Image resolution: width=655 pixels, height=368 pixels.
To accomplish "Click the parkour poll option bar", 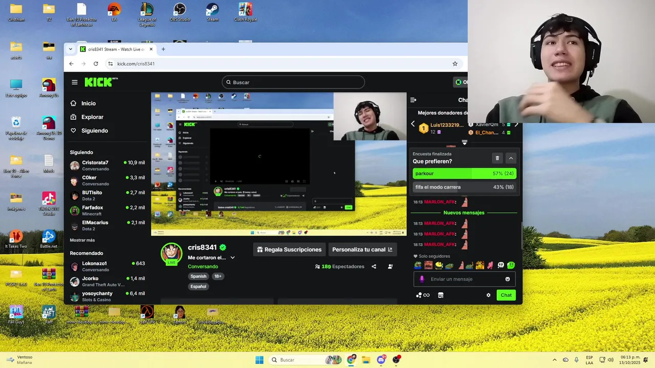I will (x=465, y=174).
